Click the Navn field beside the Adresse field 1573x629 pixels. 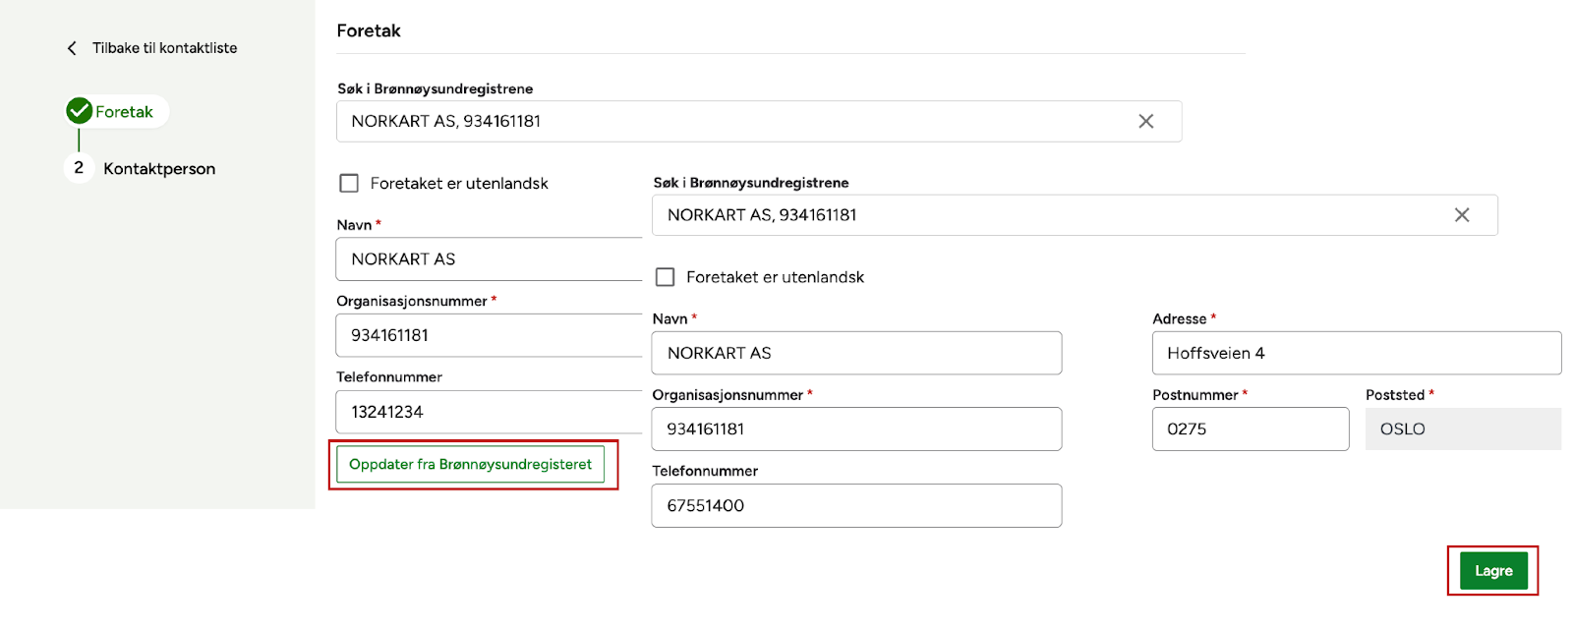(x=855, y=353)
